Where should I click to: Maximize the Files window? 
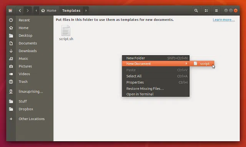point(231,10)
